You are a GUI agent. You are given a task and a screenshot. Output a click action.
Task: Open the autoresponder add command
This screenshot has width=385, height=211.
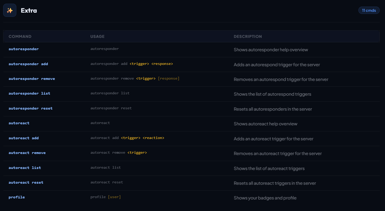(28, 64)
